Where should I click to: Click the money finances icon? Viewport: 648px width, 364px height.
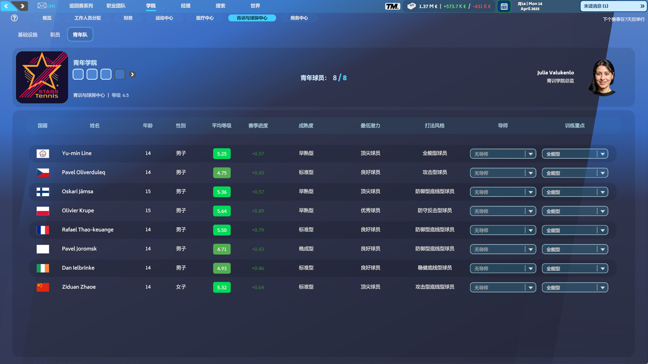click(x=411, y=6)
